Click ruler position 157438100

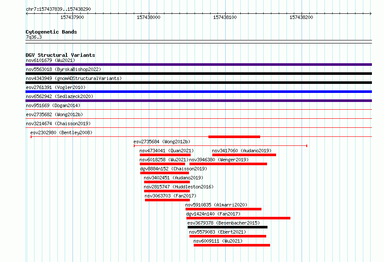pos(225,17)
